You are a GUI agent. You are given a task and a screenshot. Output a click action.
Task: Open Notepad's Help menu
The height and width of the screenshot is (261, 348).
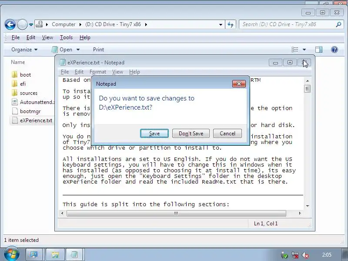[x=134, y=72]
